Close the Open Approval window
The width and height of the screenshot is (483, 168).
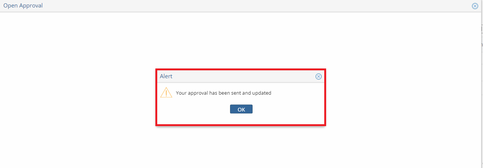pyautogui.click(x=475, y=6)
